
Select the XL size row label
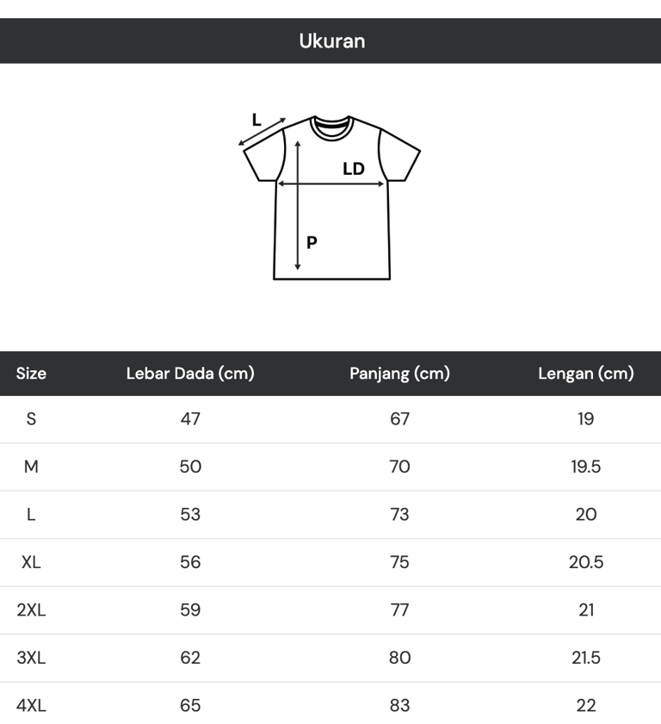pyautogui.click(x=31, y=562)
